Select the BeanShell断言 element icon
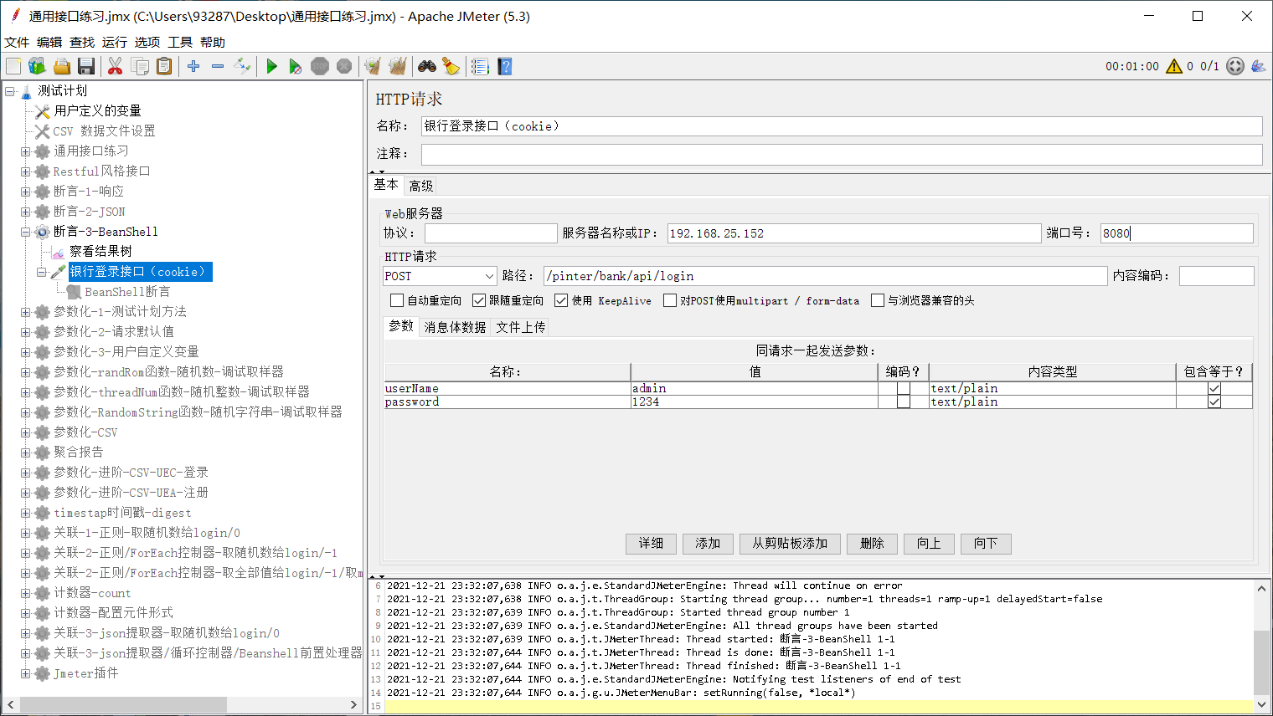Image resolution: width=1273 pixels, height=716 pixels. pos(74,292)
